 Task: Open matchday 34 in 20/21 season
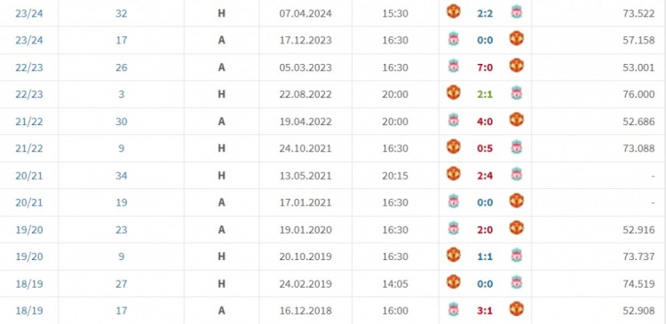coord(122,176)
